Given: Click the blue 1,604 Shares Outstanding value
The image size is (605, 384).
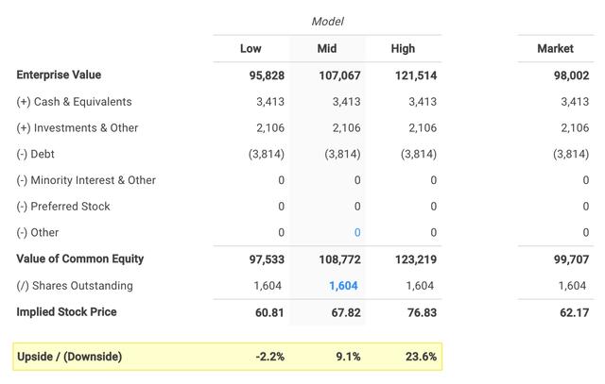Looking at the screenshot, I should (343, 286).
